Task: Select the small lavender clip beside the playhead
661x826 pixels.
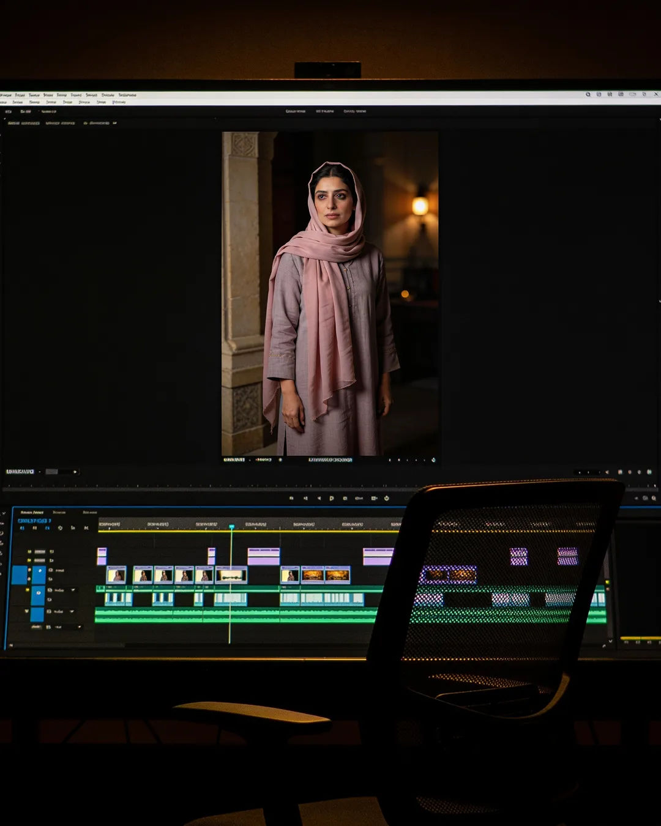Action: pyautogui.click(x=212, y=556)
